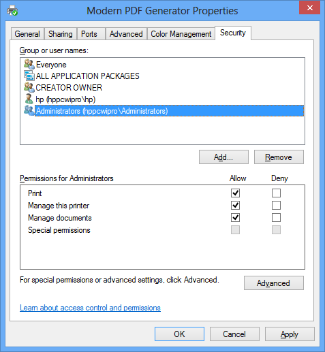Close the Properties dialog window
The image size is (325, 352).
pos(309,7)
